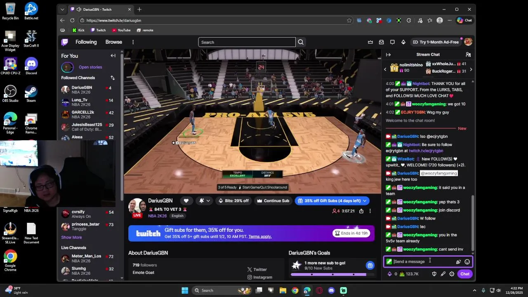Image resolution: width=528 pixels, height=297 pixels.
Task: Click the Bits: 29% off button
Action: point(233,201)
